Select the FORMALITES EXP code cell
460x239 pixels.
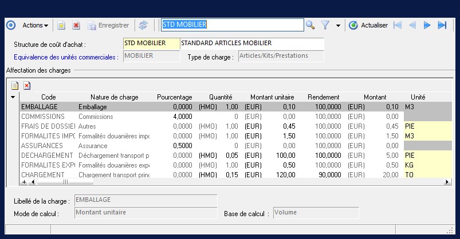pos(48,165)
